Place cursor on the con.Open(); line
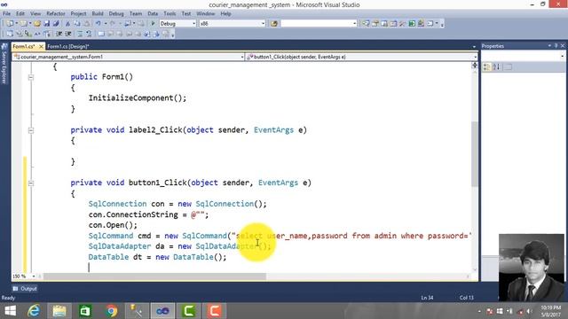Screen dimensions: 568x319 click(113, 225)
